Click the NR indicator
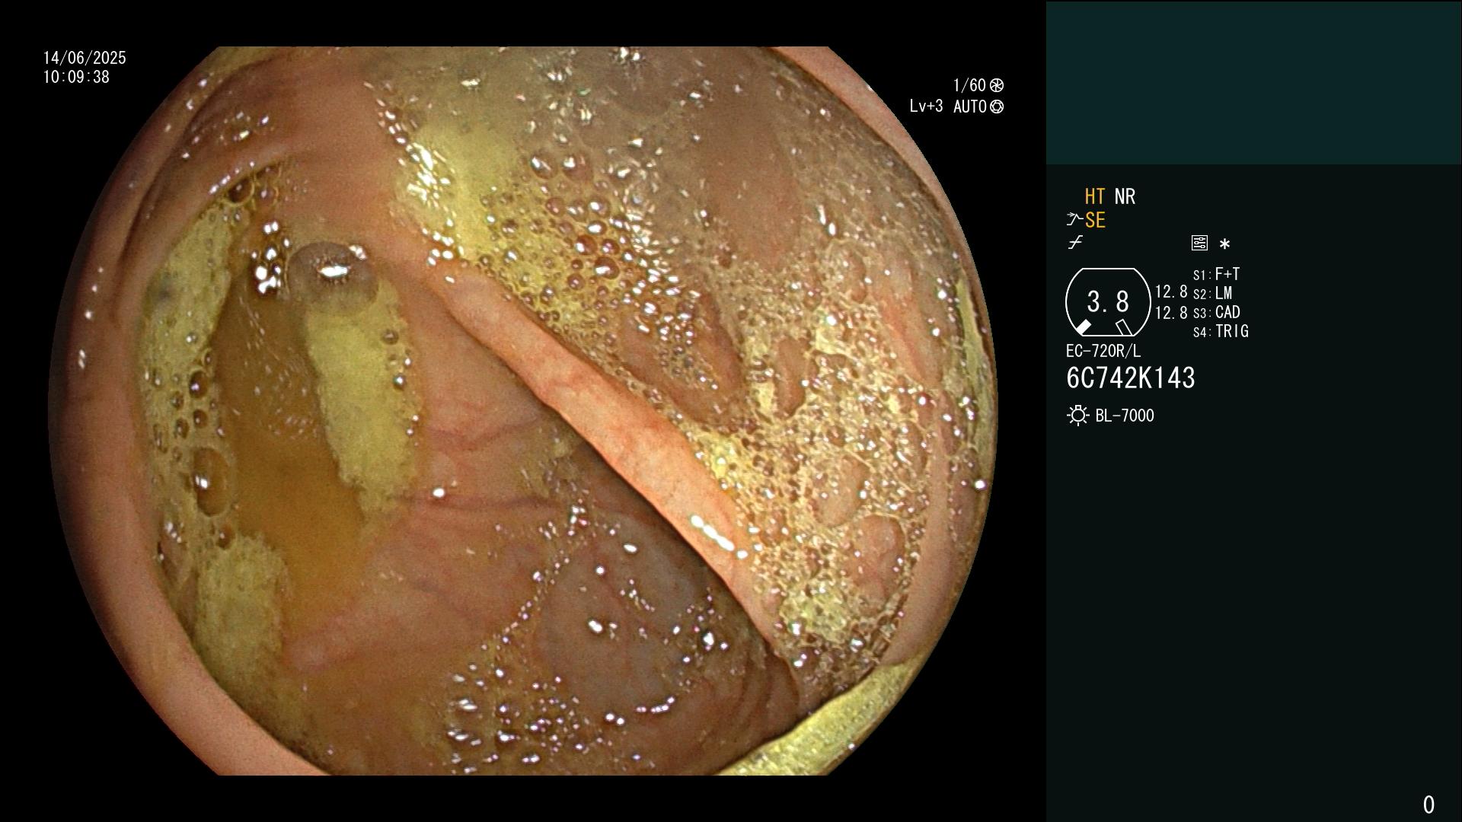 point(1125,196)
